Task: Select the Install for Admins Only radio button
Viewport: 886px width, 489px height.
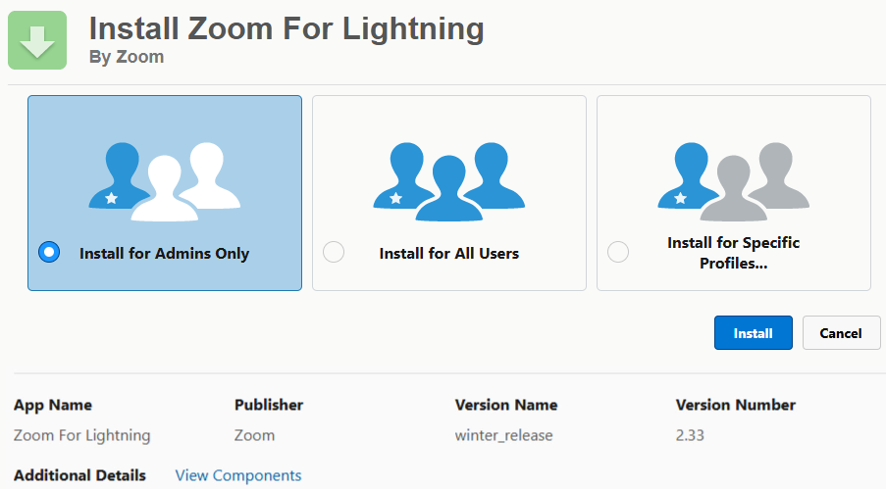Action: [49, 253]
